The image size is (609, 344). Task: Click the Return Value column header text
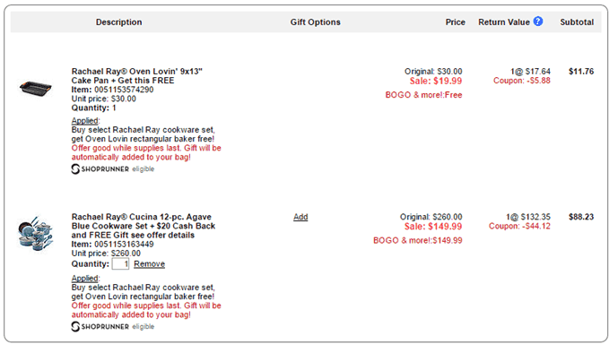coord(504,22)
